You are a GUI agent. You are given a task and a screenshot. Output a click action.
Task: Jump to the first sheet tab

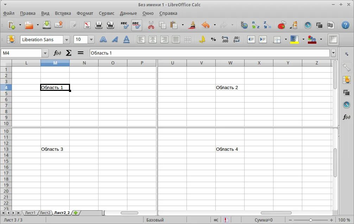pyautogui.click(x=4, y=213)
